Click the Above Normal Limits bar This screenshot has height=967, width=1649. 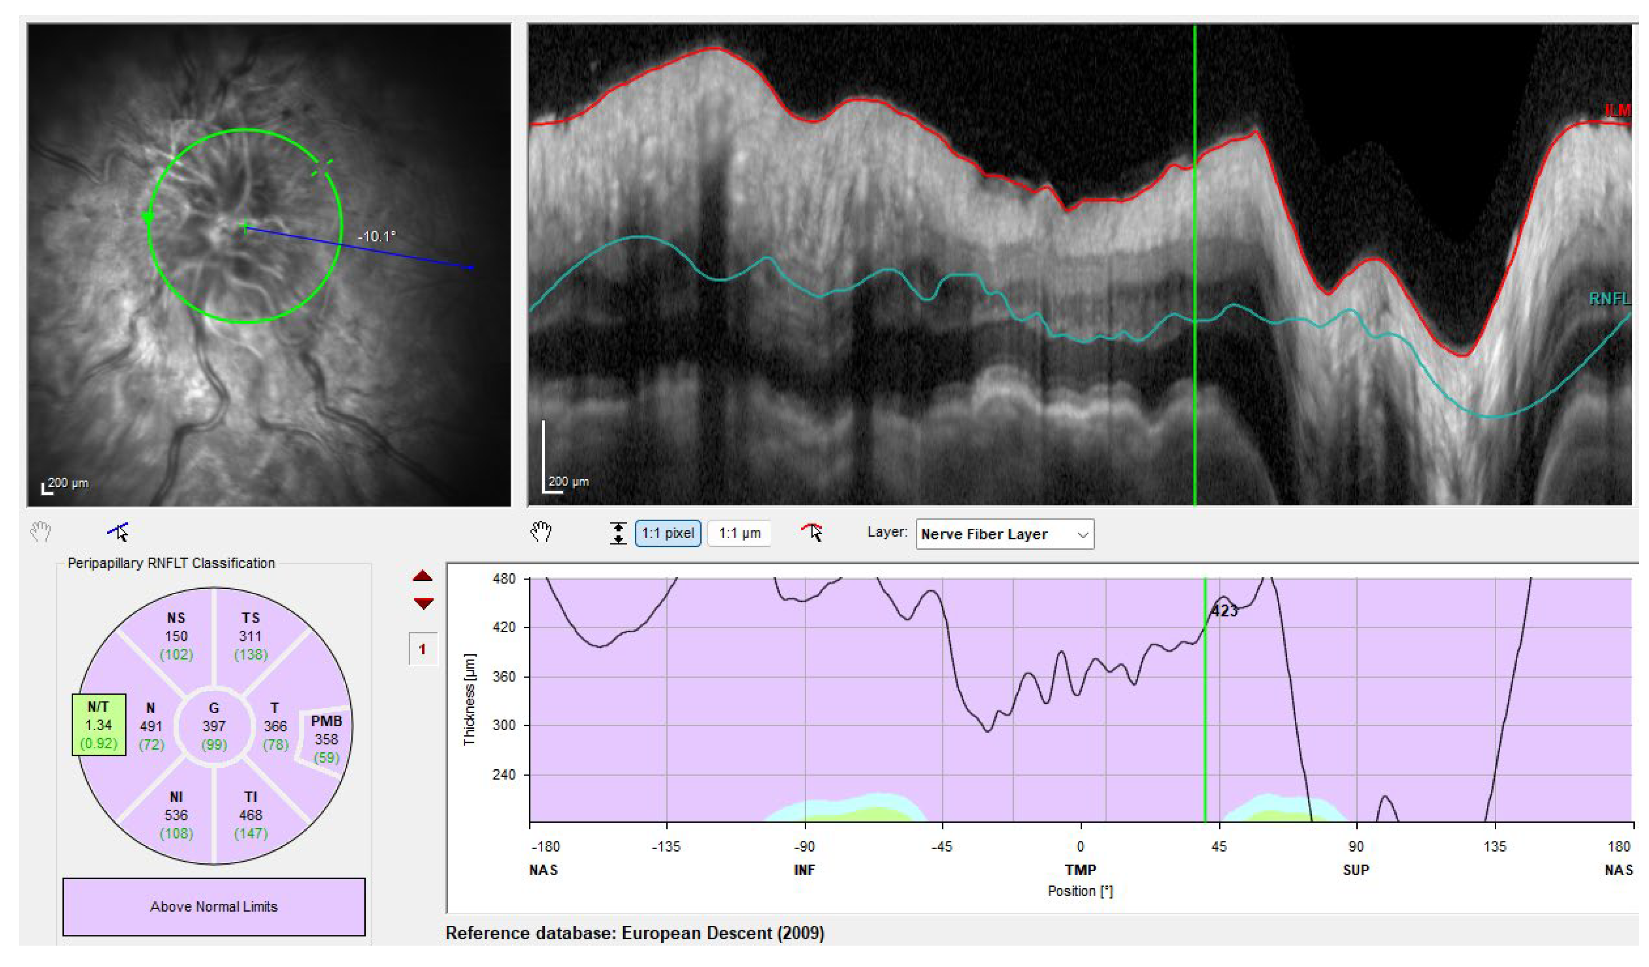tap(214, 906)
